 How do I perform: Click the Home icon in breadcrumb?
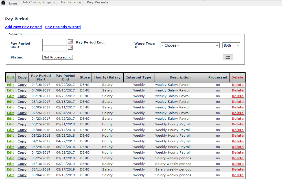tap(3, 3)
